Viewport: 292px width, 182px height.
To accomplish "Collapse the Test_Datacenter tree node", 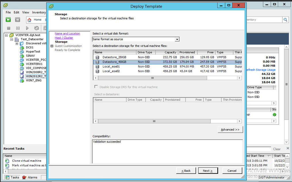I will [11, 39].
